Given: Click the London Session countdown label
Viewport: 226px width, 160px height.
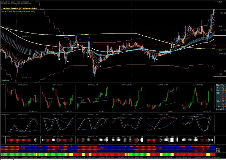Looking at the screenshot, I should coord(19,9).
